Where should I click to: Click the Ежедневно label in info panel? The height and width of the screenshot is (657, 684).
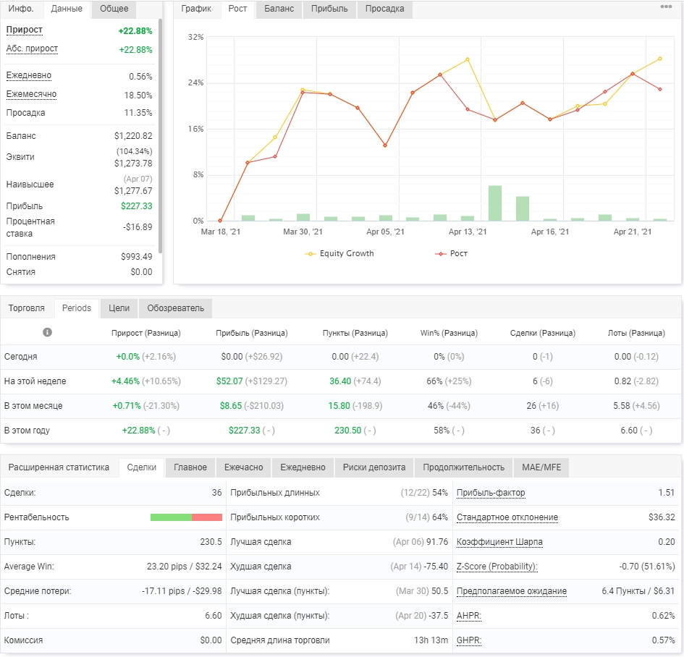point(29,75)
